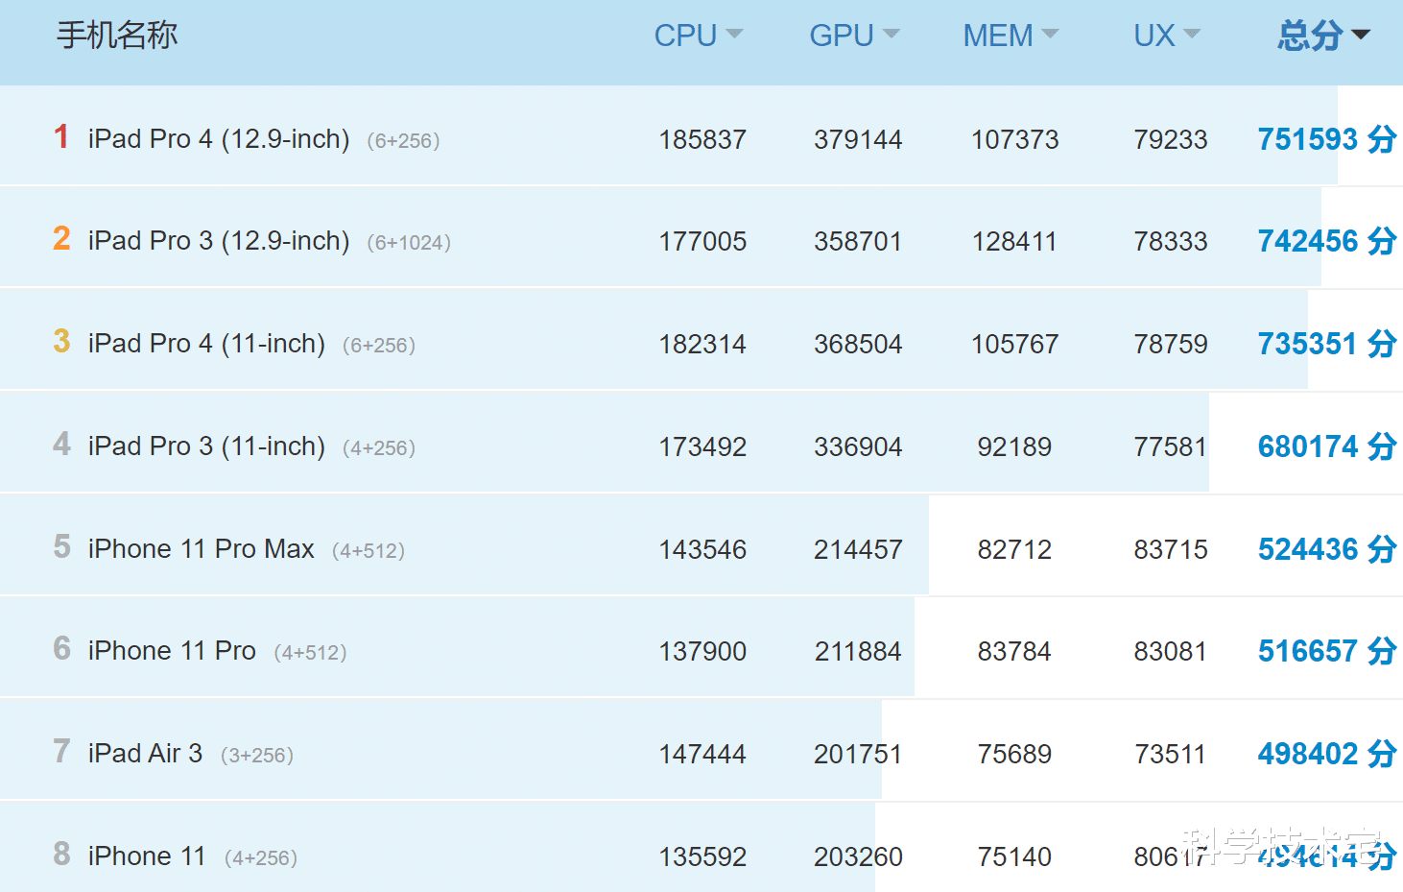Click the (4+256) spec of iPad Pro 3
1403x892 pixels.
click(379, 448)
